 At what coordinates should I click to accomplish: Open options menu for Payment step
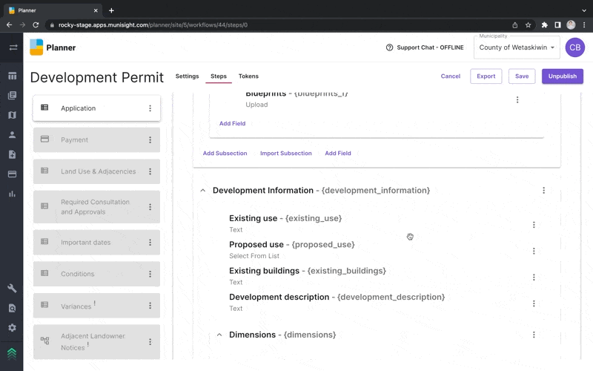(x=150, y=139)
